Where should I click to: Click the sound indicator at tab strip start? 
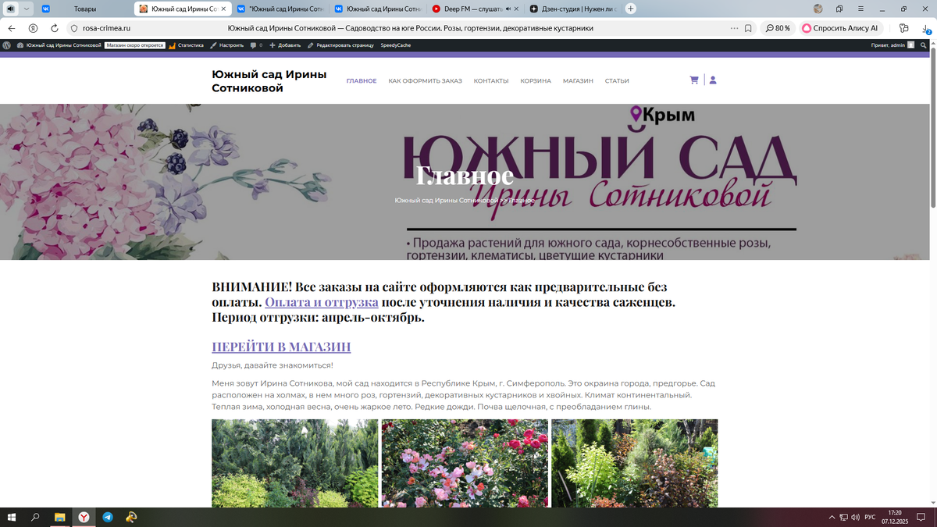coord(11,9)
